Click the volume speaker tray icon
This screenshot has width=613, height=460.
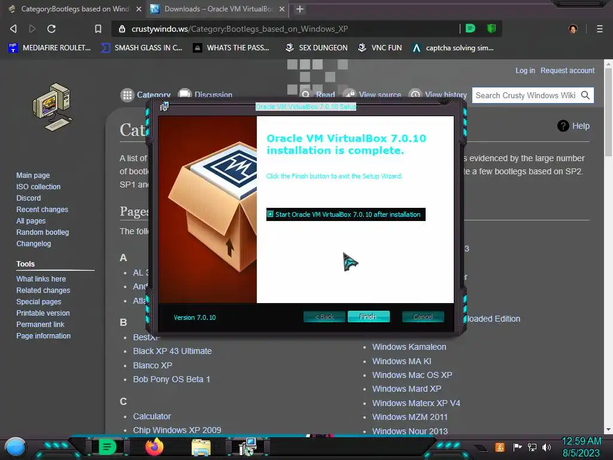[546, 447]
